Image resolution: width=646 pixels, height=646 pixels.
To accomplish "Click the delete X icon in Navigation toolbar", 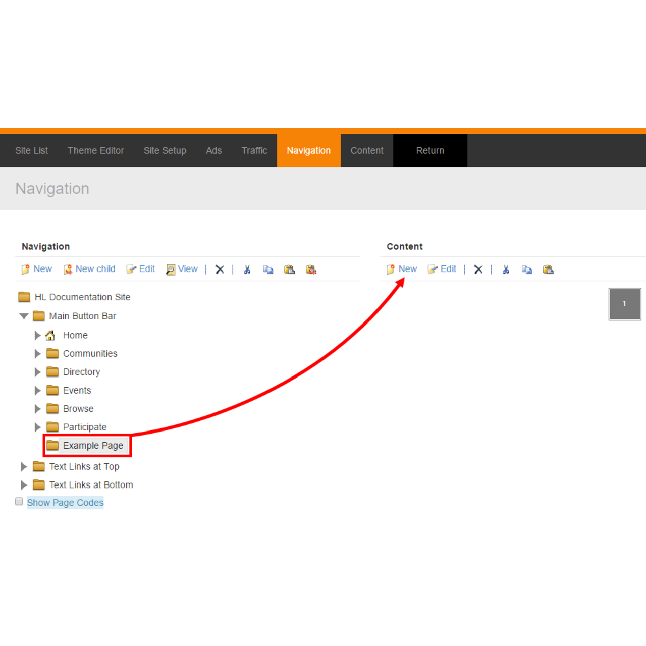I will click(220, 270).
